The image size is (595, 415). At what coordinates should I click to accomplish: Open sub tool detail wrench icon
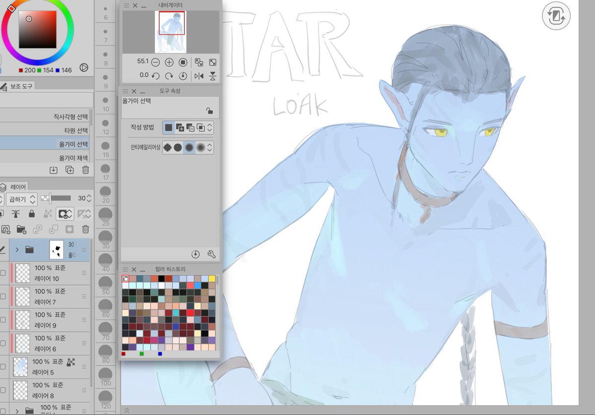pos(211,254)
